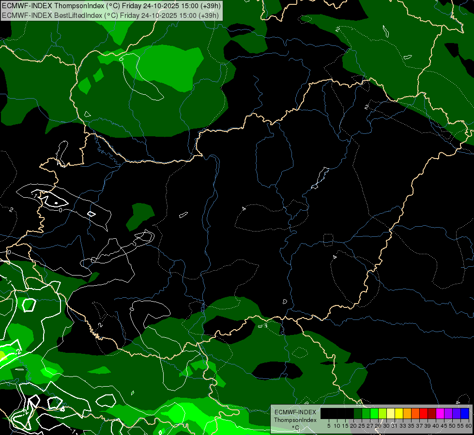Click legend tick label 15
The width and height of the screenshot is (474, 435).
tap(345, 426)
